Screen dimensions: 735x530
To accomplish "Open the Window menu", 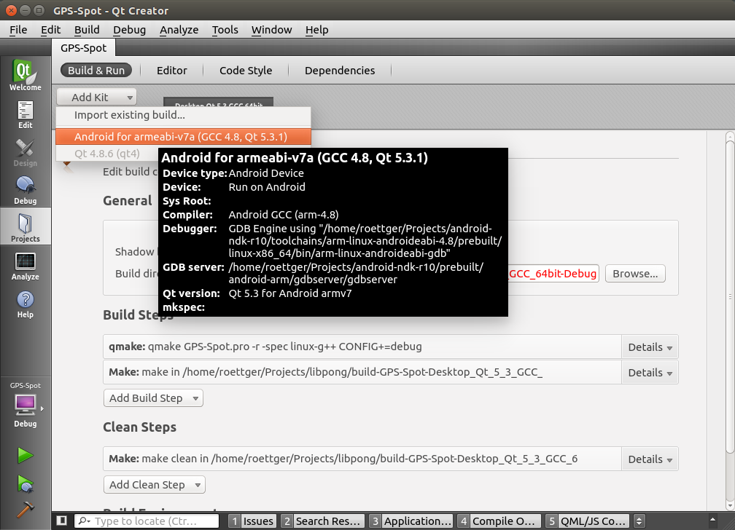I will (271, 30).
